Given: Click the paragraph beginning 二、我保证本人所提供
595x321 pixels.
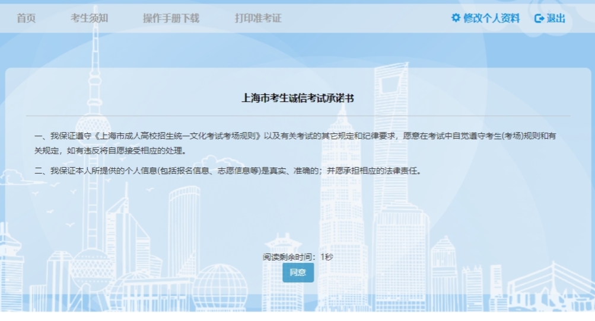Looking at the screenshot, I should 228,171.
